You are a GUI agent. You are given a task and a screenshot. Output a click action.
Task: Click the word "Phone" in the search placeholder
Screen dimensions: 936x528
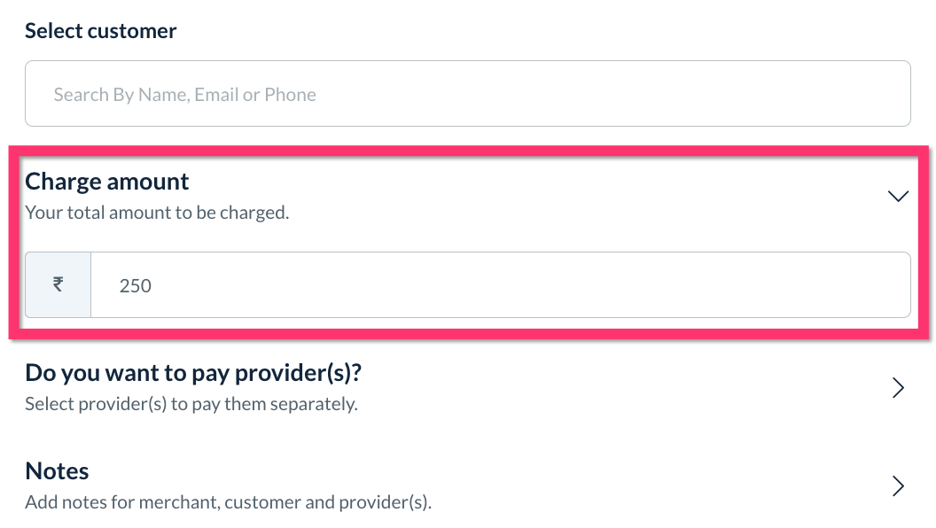tap(291, 95)
